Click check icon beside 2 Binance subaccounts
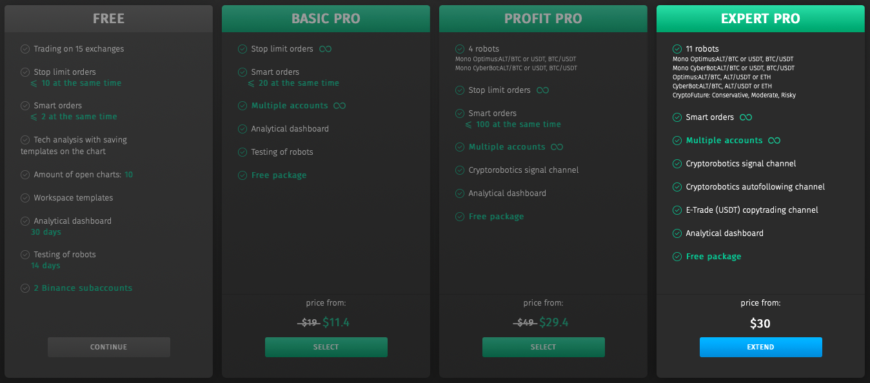Screen dimensions: 870x383 pos(25,288)
